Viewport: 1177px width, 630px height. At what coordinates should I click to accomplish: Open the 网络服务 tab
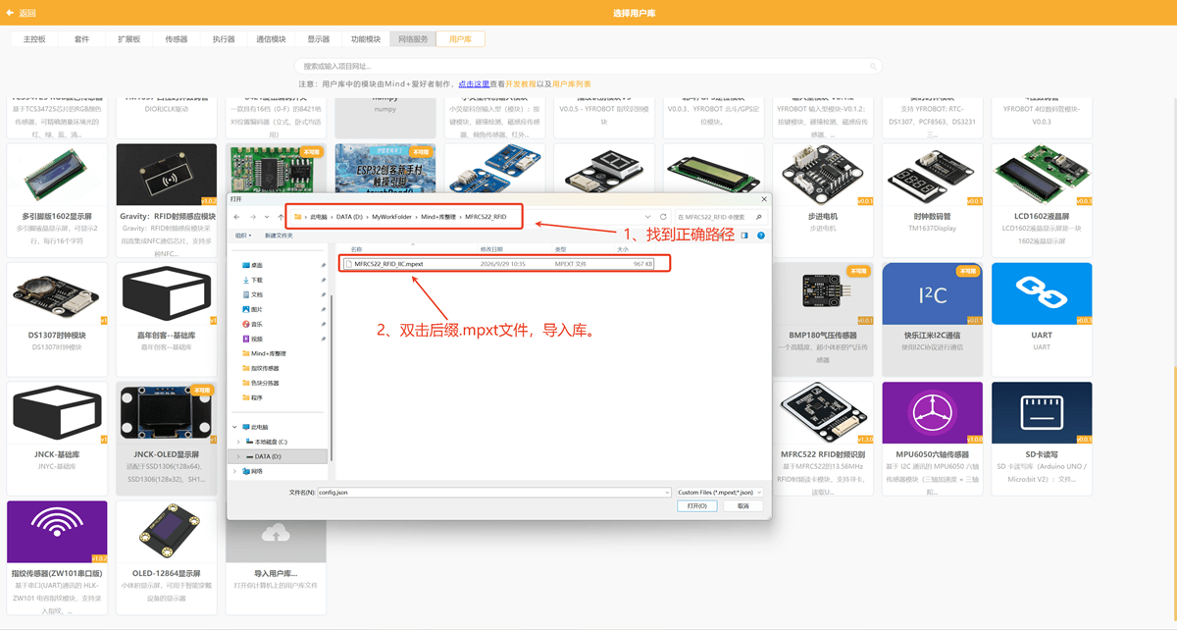(x=413, y=39)
